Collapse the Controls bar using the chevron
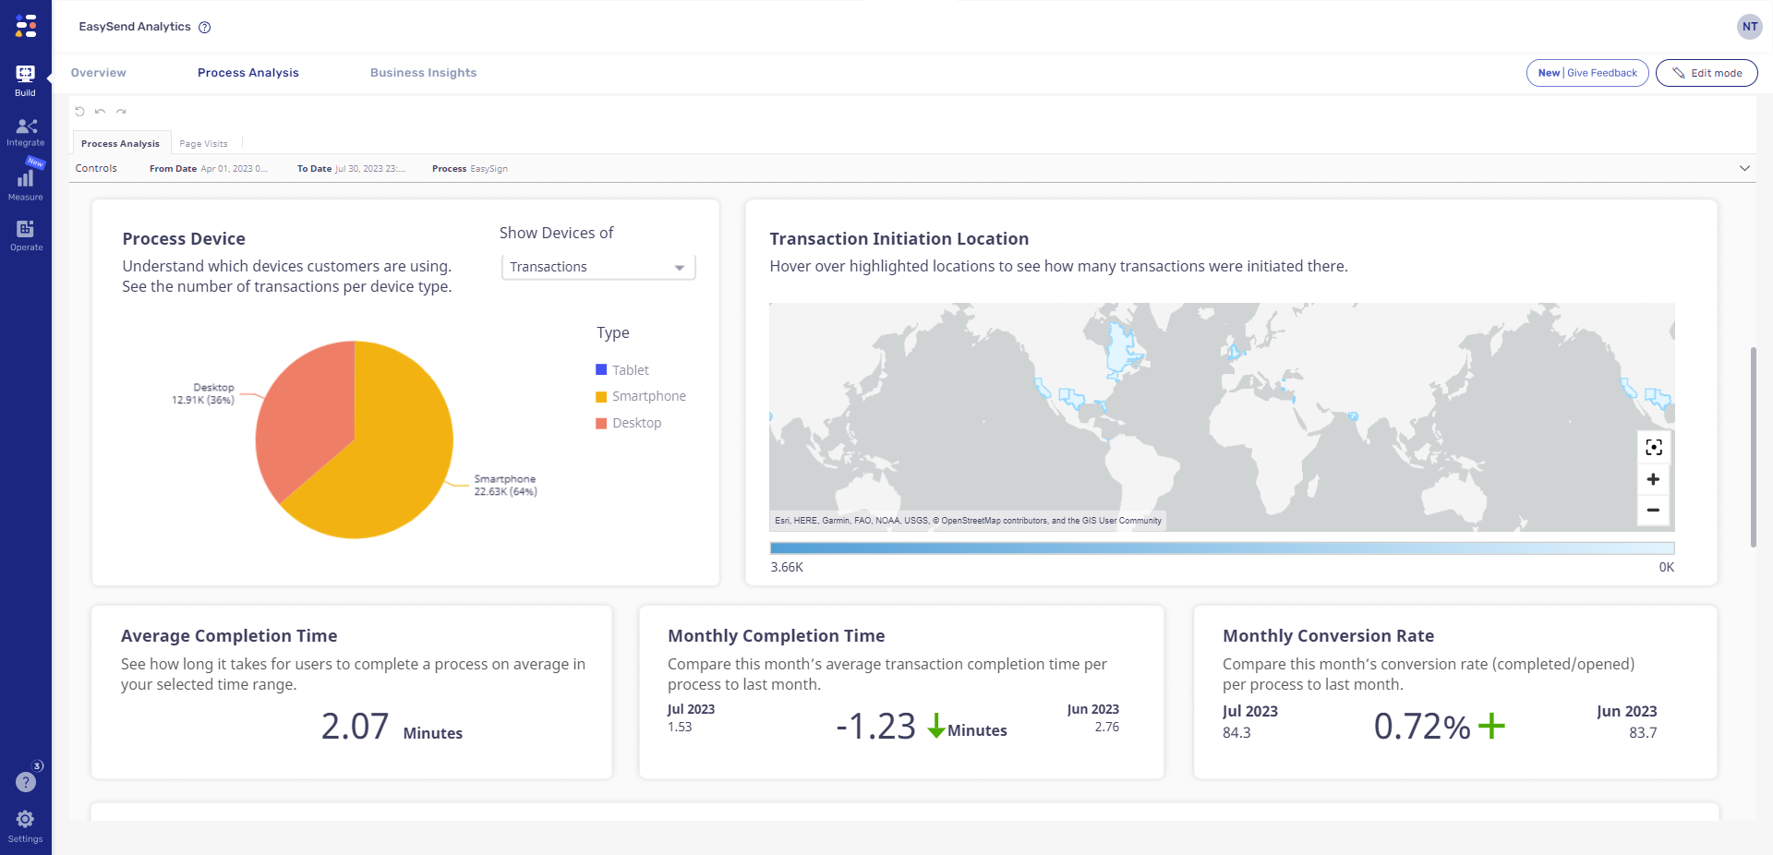 pyautogui.click(x=1745, y=169)
